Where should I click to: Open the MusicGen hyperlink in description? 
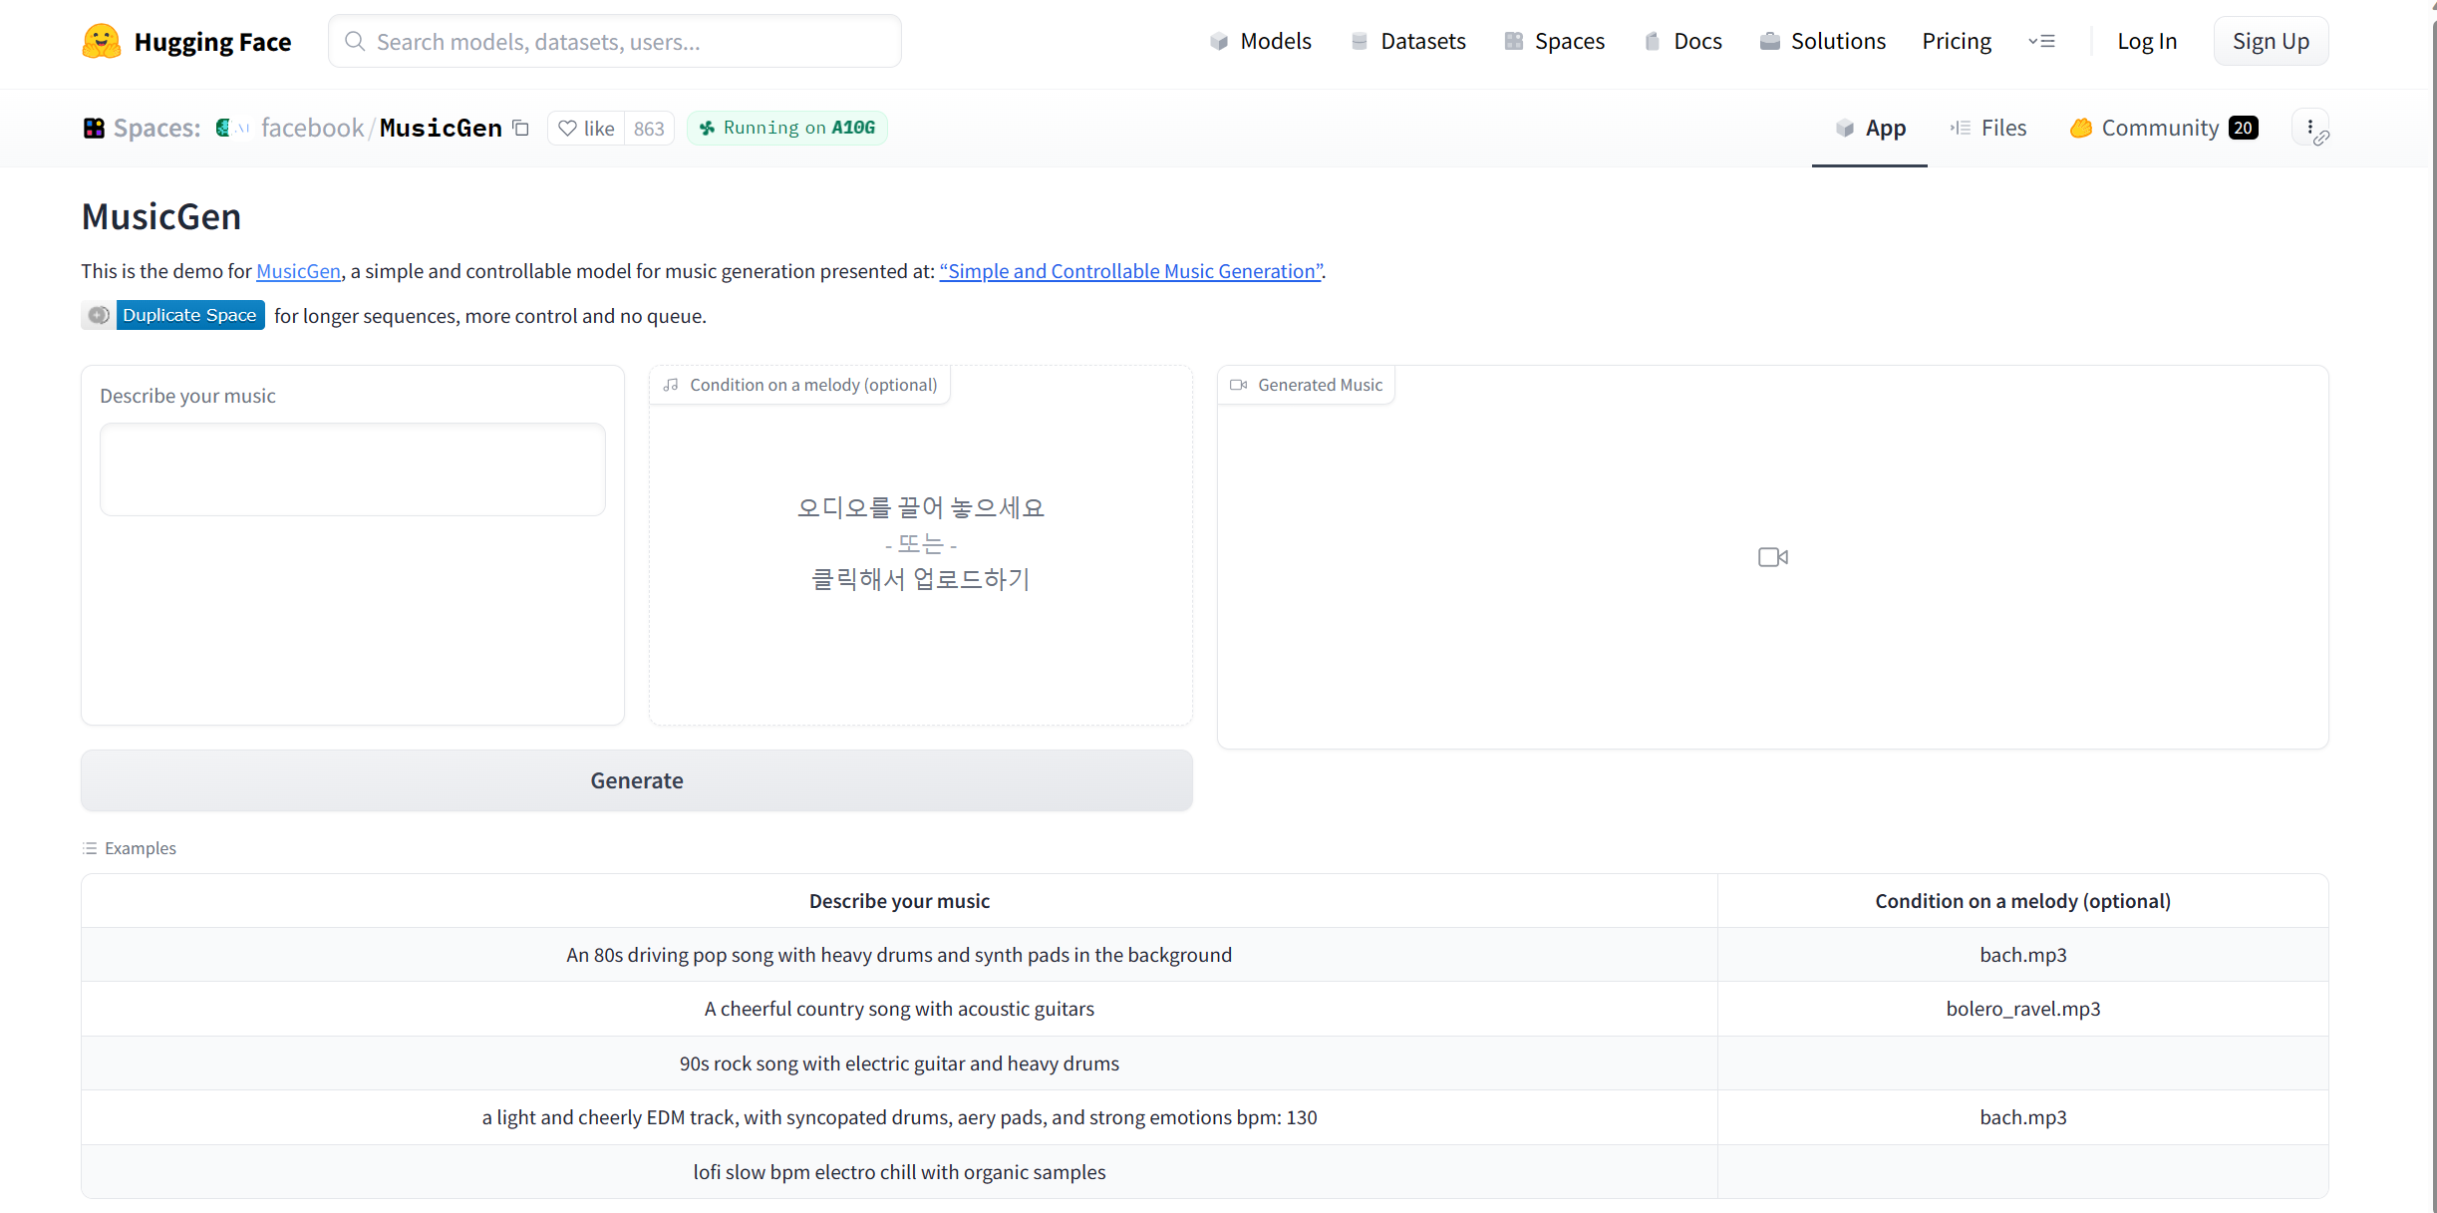pyautogui.click(x=298, y=271)
